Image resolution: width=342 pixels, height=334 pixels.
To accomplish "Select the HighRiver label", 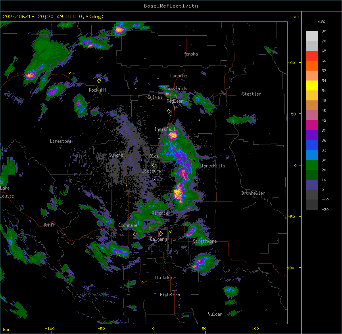I will [171, 295].
